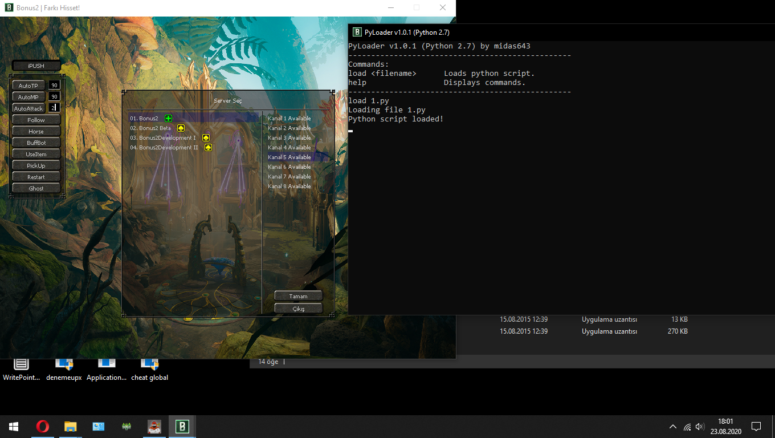Toggle the AutoMP option

pos(28,97)
